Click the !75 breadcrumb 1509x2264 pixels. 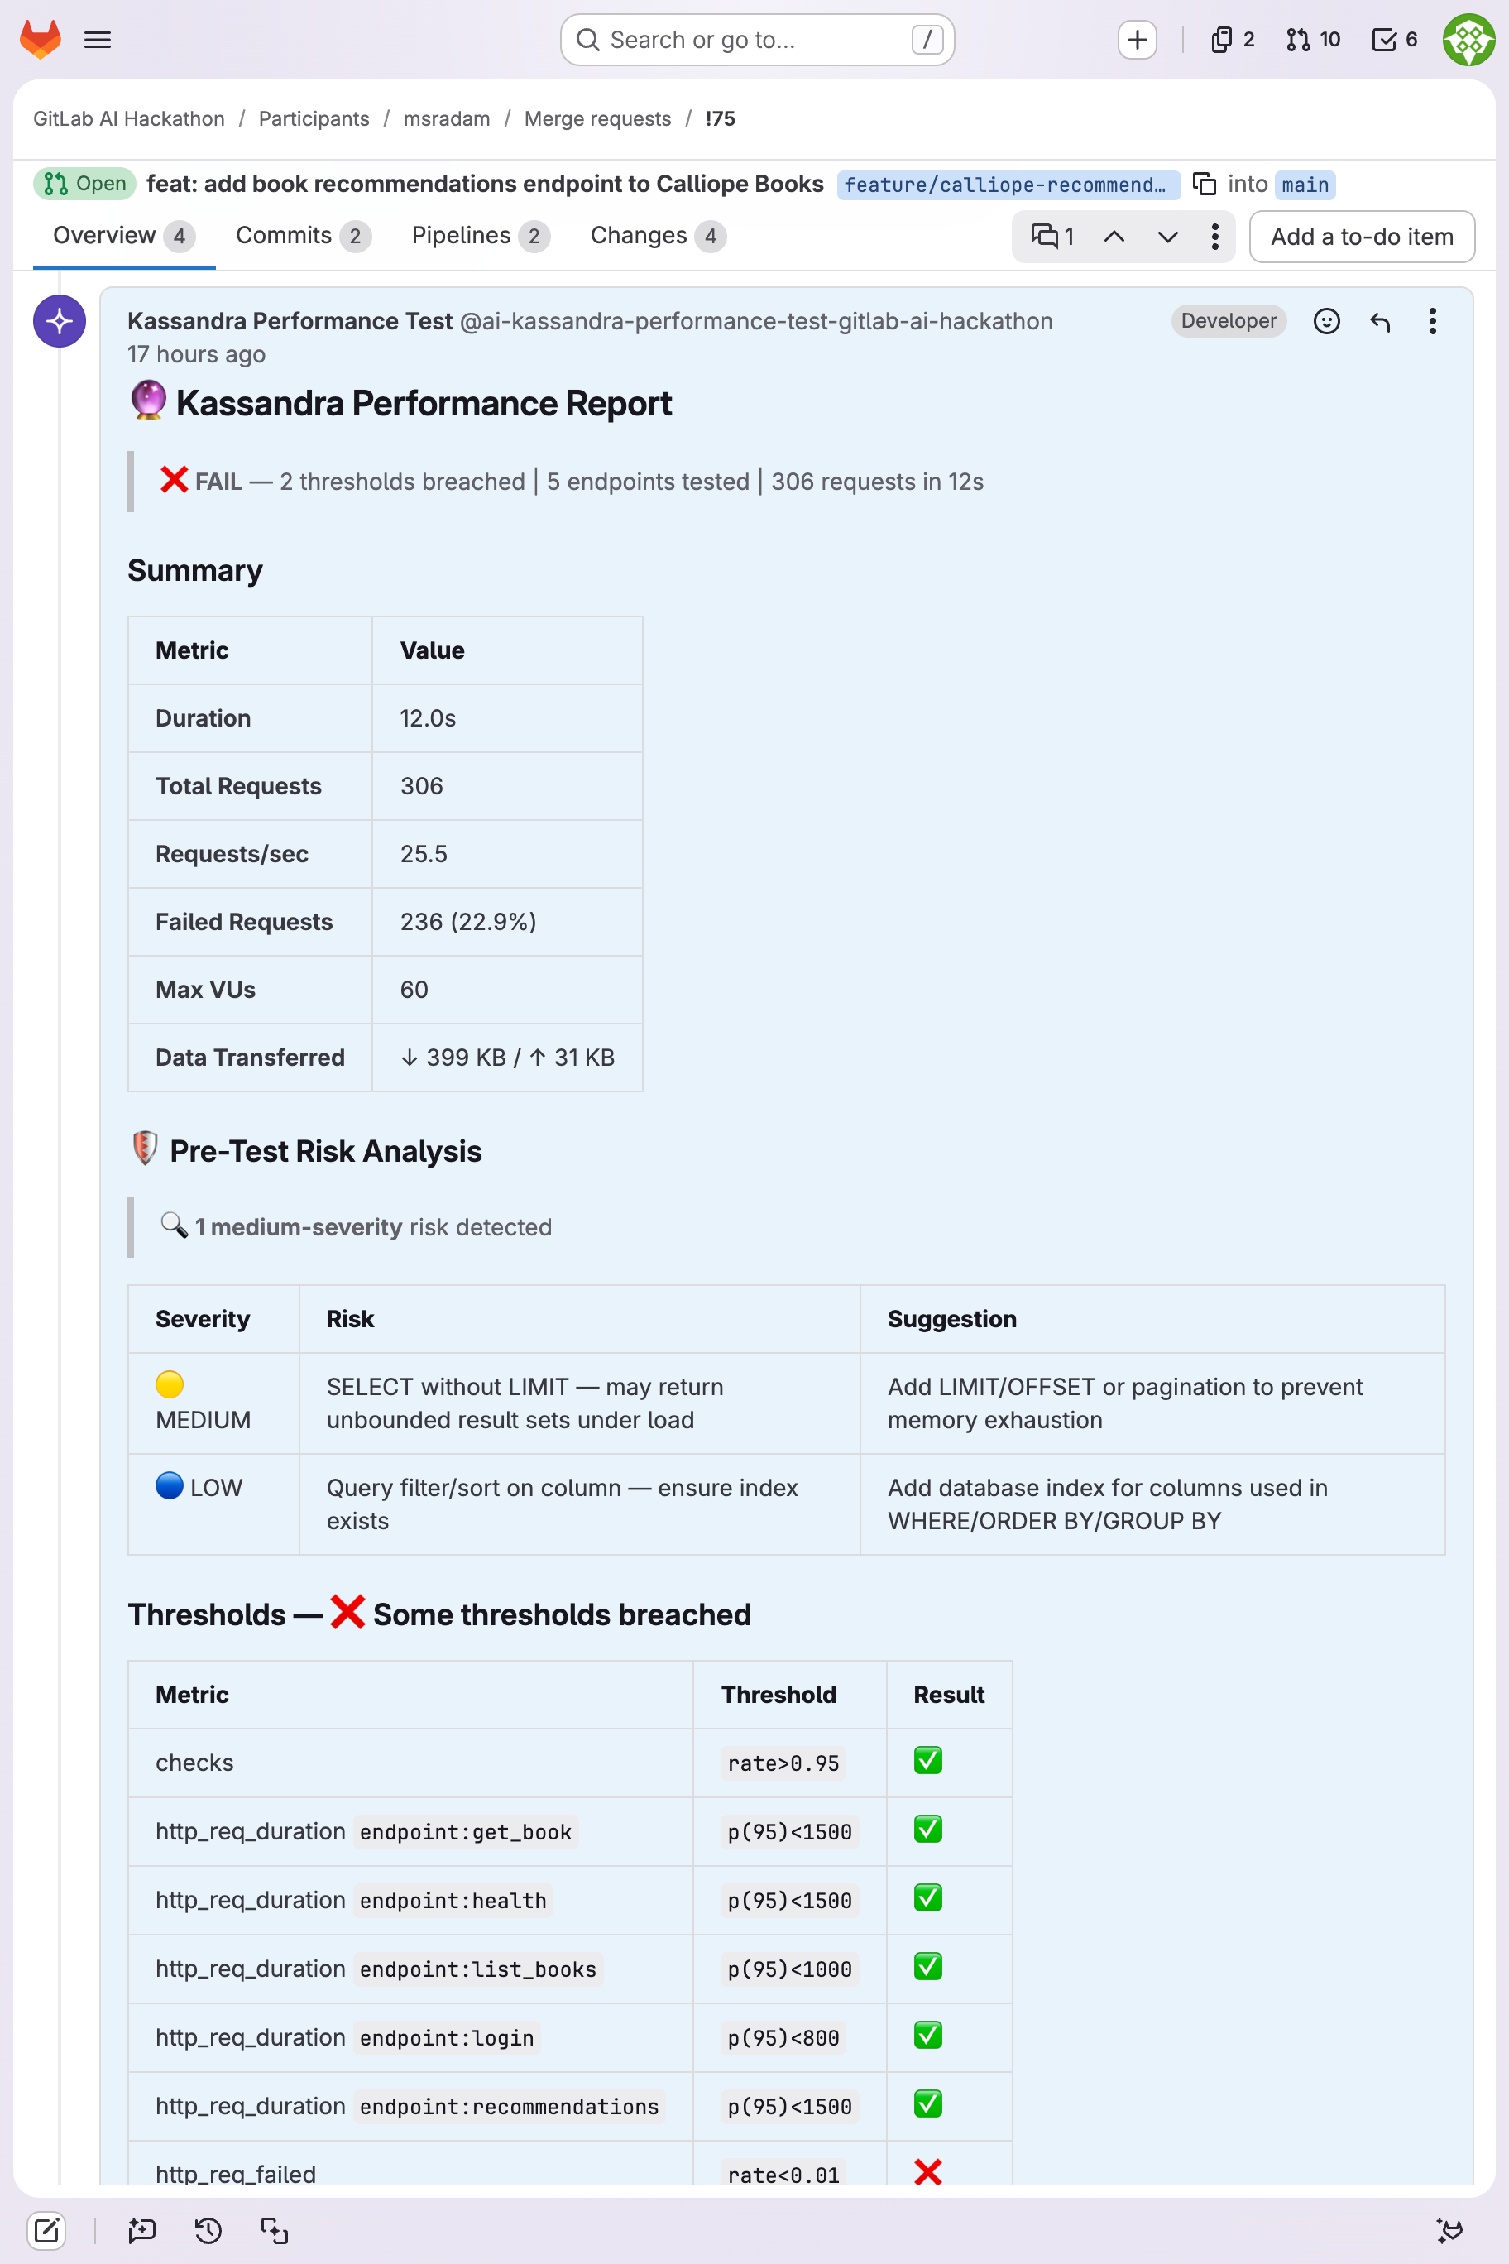pos(720,118)
